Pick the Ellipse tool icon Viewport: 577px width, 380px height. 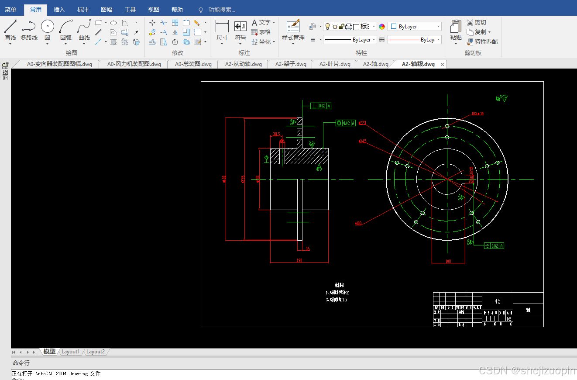tap(113, 23)
